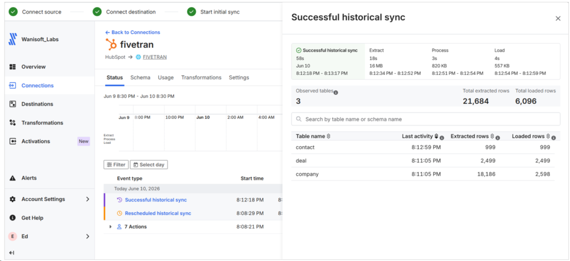570x261 pixels.
Task: Open the FIVETRAN destination link
Action: click(x=155, y=57)
